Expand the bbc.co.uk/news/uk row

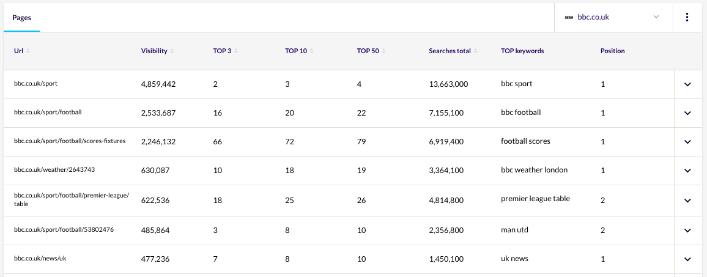click(x=687, y=259)
